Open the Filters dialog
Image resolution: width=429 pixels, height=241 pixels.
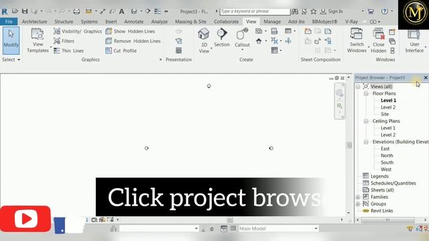(64, 41)
